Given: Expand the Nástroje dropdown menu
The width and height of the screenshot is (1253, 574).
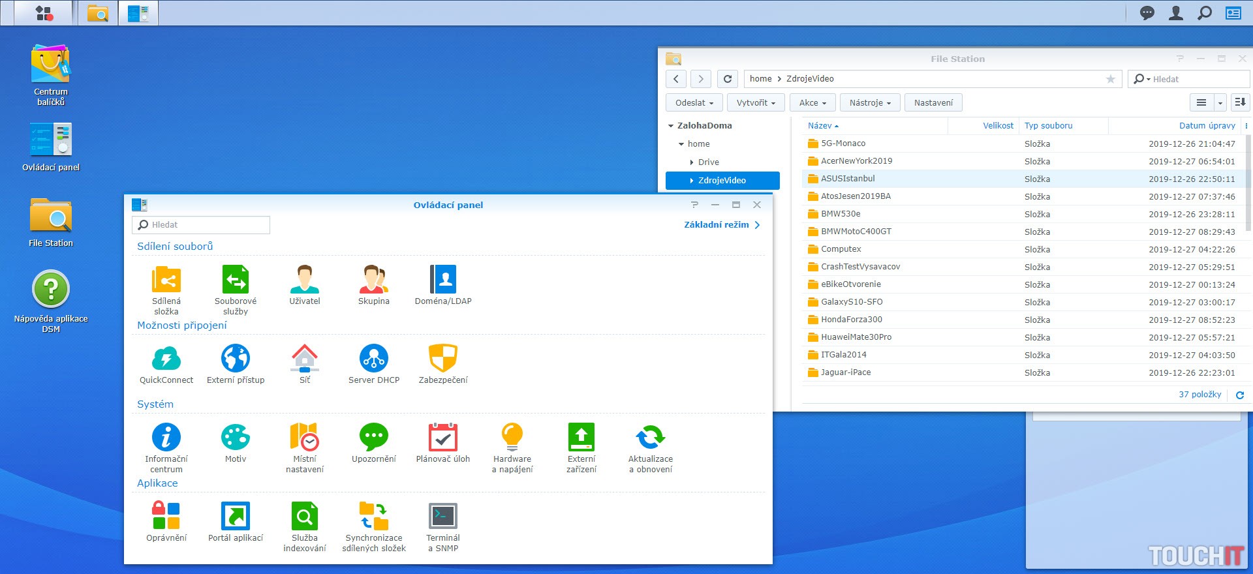Looking at the screenshot, I should [869, 103].
